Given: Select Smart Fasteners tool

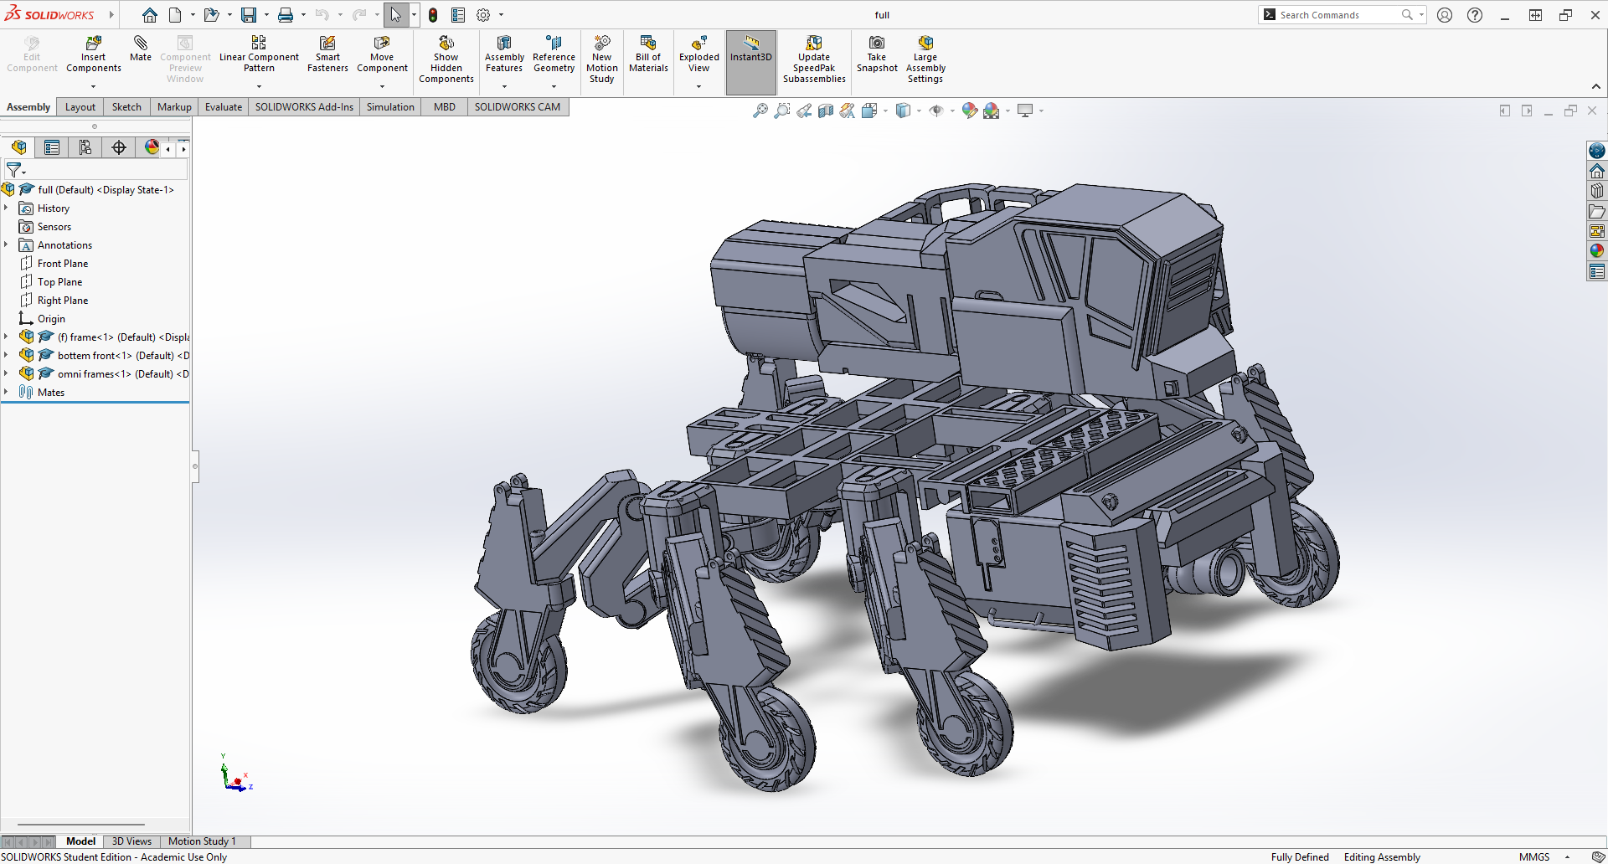Looking at the screenshot, I should 327,44.
